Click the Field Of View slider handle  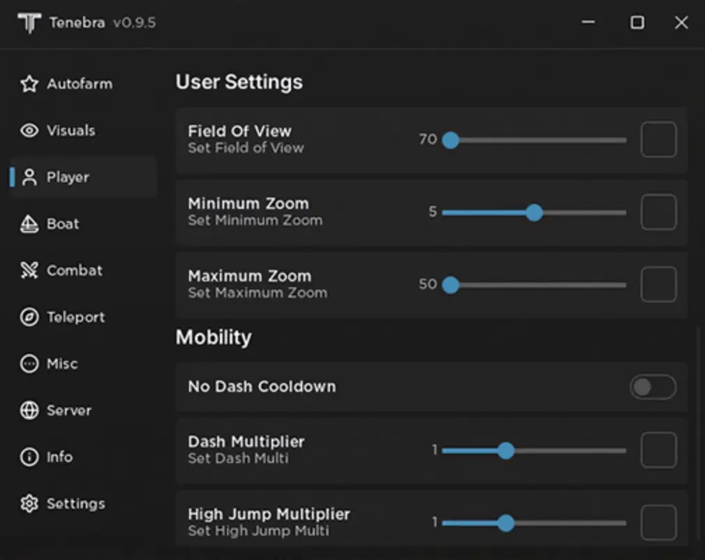coord(451,140)
